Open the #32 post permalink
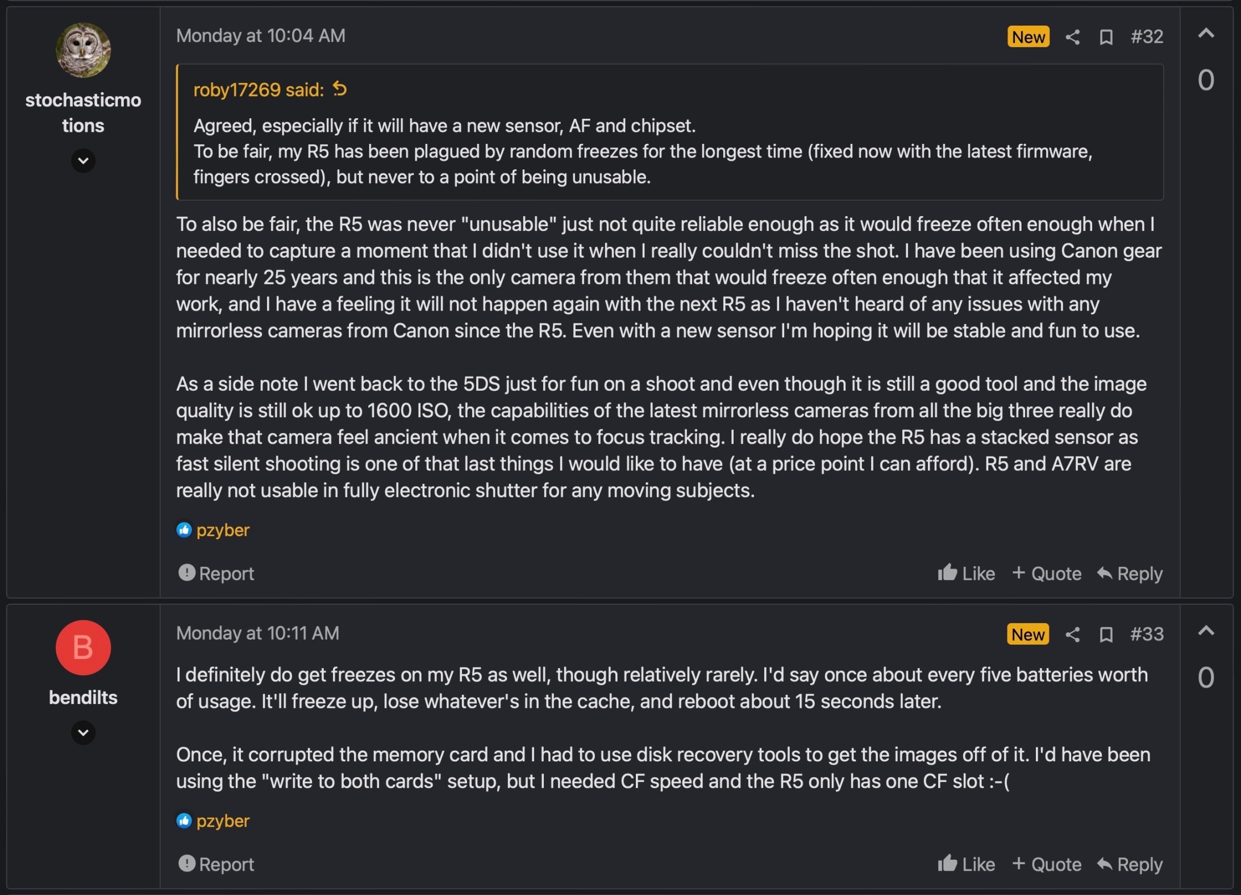 pyautogui.click(x=1147, y=37)
